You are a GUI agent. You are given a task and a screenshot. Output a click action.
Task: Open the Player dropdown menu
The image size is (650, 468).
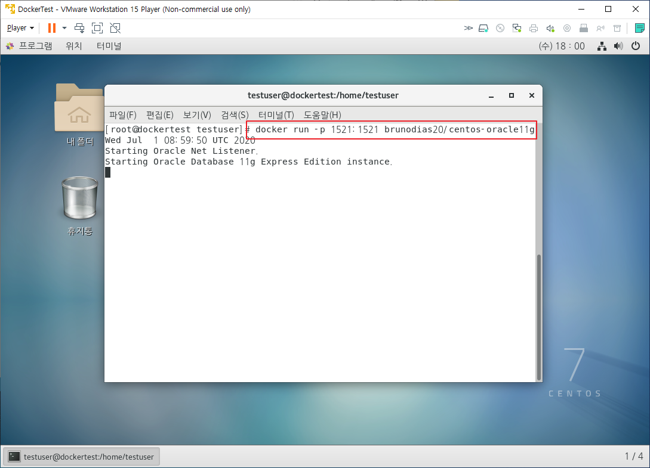coord(20,28)
